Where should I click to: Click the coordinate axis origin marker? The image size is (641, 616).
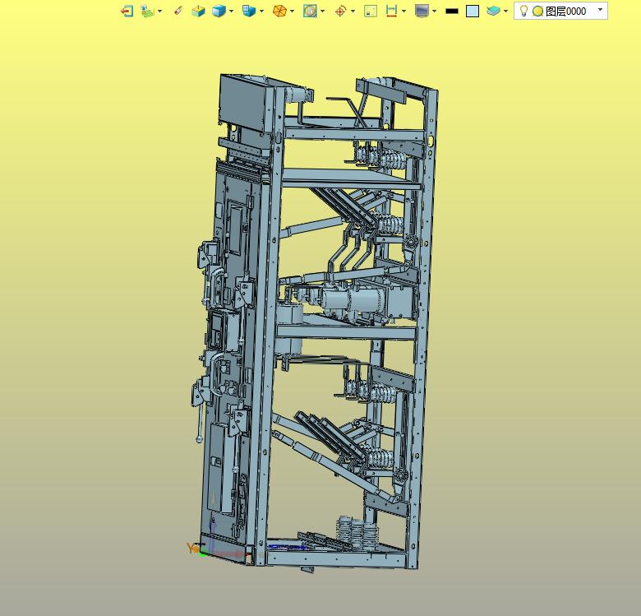pos(203,553)
